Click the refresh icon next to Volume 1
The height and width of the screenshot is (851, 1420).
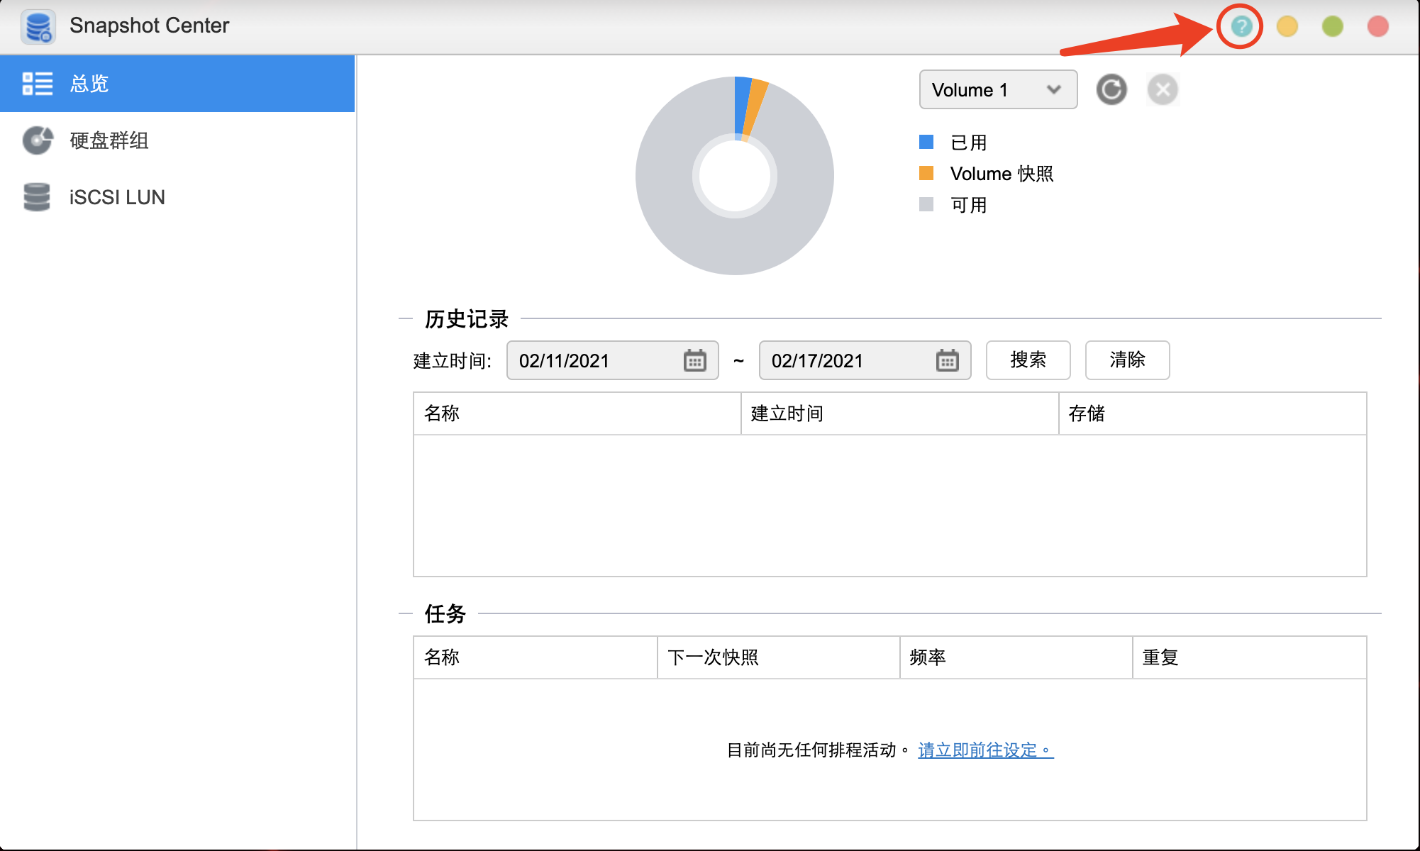pyautogui.click(x=1111, y=91)
